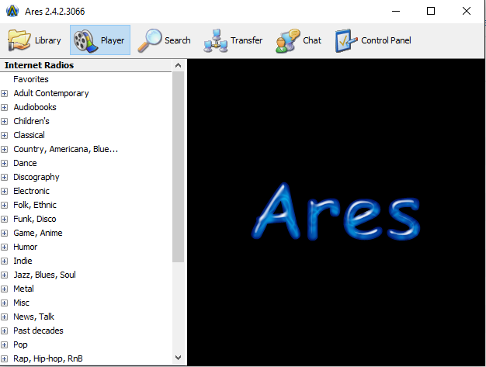This screenshot has height=367, width=486.
Task: Select the Favorites radio item
Action: [x=31, y=79]
